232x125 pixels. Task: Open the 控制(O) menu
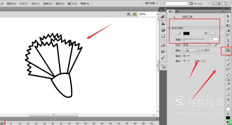tap(48, 4)
